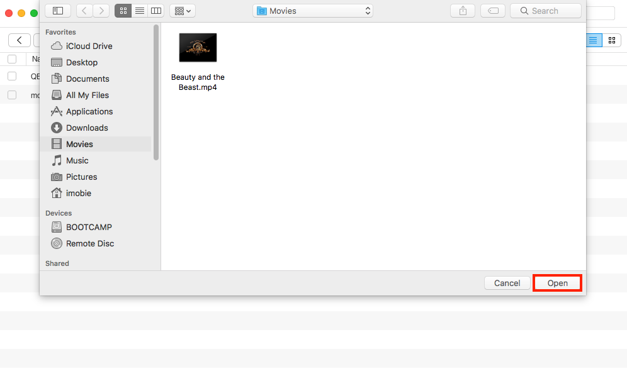
Task: Click the Devices section header
Action: click(59, 213)
